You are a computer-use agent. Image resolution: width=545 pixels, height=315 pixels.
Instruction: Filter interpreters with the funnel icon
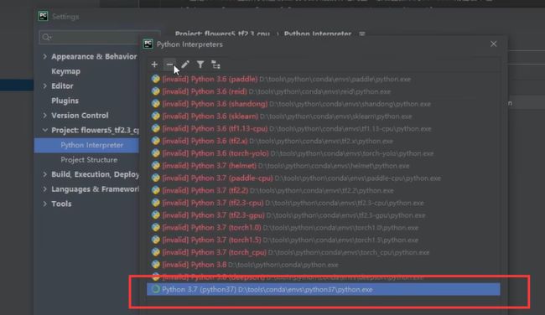point(200,65)
